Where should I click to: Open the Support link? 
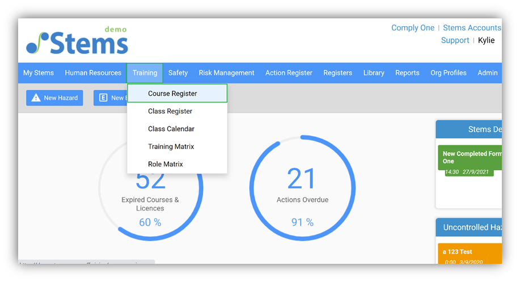pyautogui.click(x=455, y=40)
